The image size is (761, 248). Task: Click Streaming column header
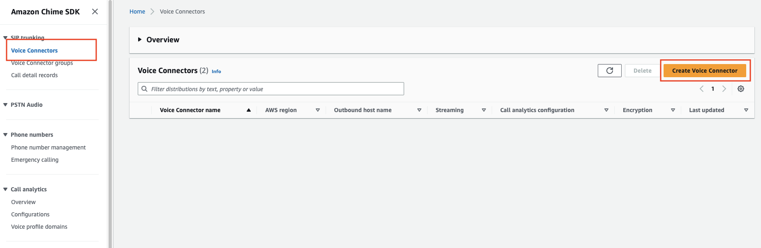coord(449,110)
